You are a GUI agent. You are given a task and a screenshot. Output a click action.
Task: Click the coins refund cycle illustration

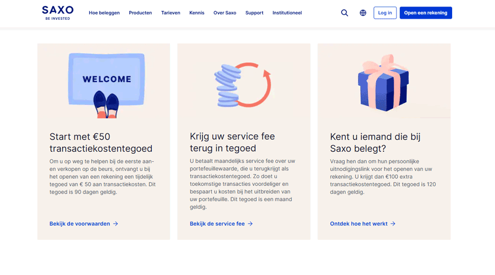[x=243, y=85]
